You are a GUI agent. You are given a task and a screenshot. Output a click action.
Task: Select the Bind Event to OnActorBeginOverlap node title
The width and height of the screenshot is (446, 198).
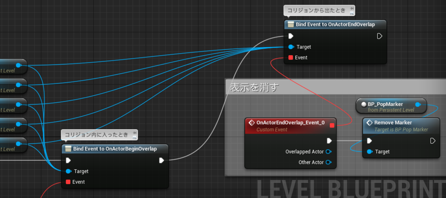[x=115, y=149]
